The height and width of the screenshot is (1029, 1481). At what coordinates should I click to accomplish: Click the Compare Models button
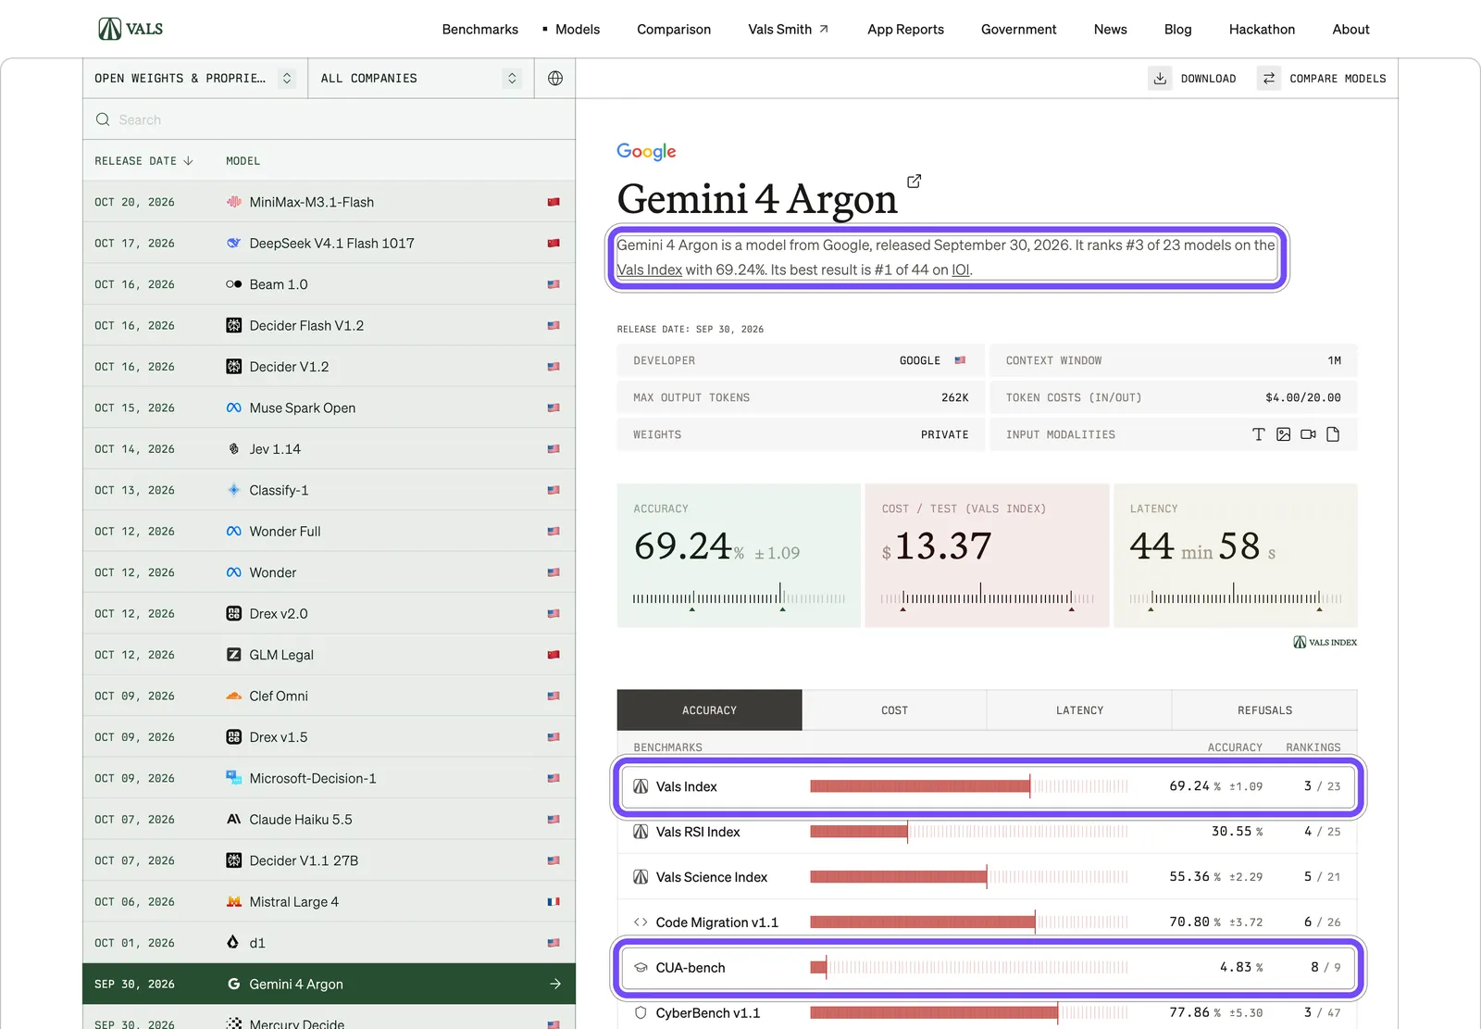(x=1322, y=79)
